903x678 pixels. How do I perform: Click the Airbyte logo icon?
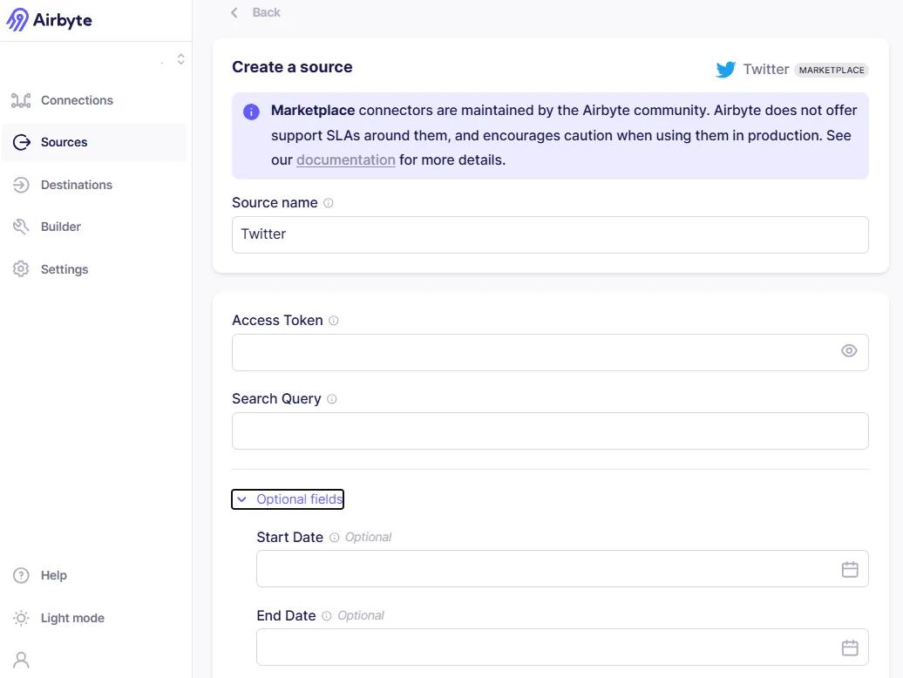17,19
